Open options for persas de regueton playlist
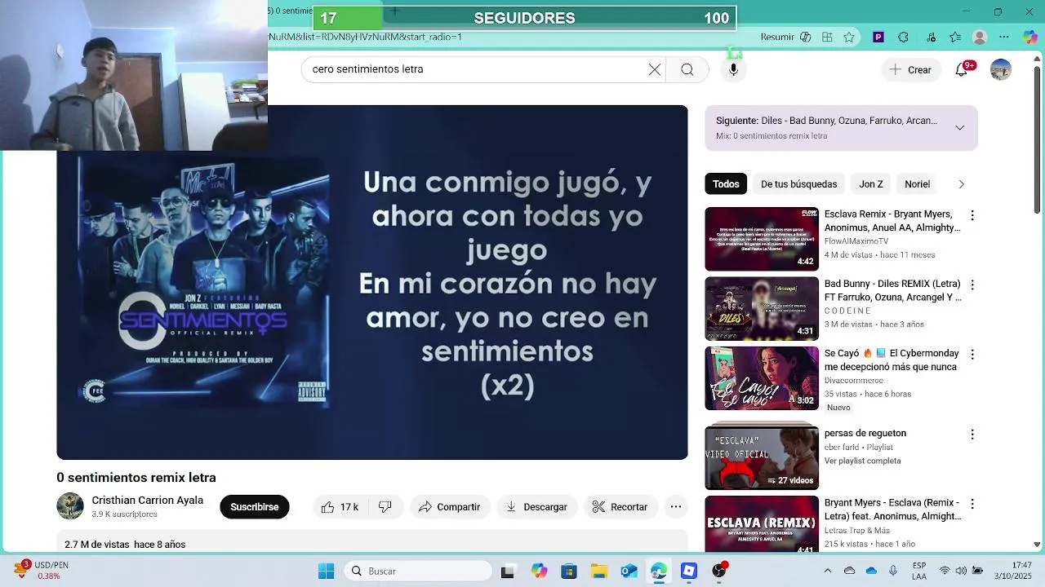Image resolution: width=1045 pixels, height=587 pixels. (x=972, y=435)
